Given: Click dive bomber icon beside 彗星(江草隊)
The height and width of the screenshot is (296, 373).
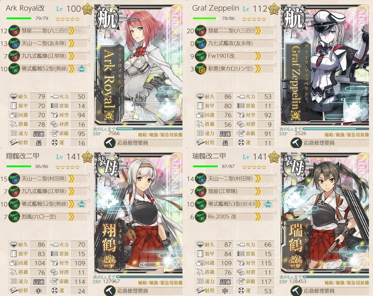Looking at the screenshot, I should [200, 191].
